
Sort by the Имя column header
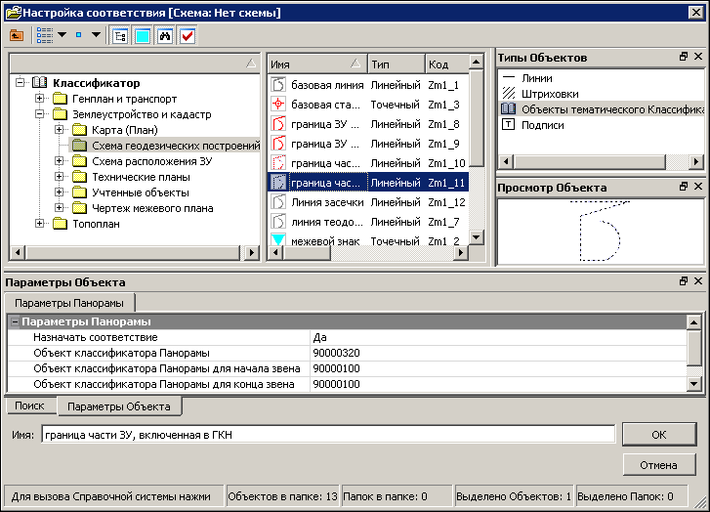[317, 64]
